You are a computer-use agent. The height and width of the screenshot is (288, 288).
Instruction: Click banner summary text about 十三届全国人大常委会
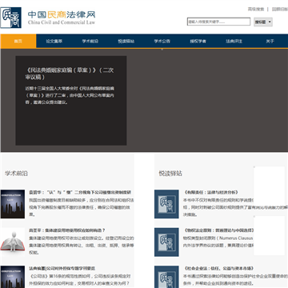70,95
